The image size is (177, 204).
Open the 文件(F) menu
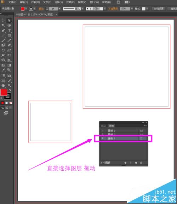point(12,2)
